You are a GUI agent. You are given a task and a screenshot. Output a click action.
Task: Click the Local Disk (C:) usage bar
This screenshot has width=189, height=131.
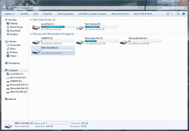pos(57,27)
